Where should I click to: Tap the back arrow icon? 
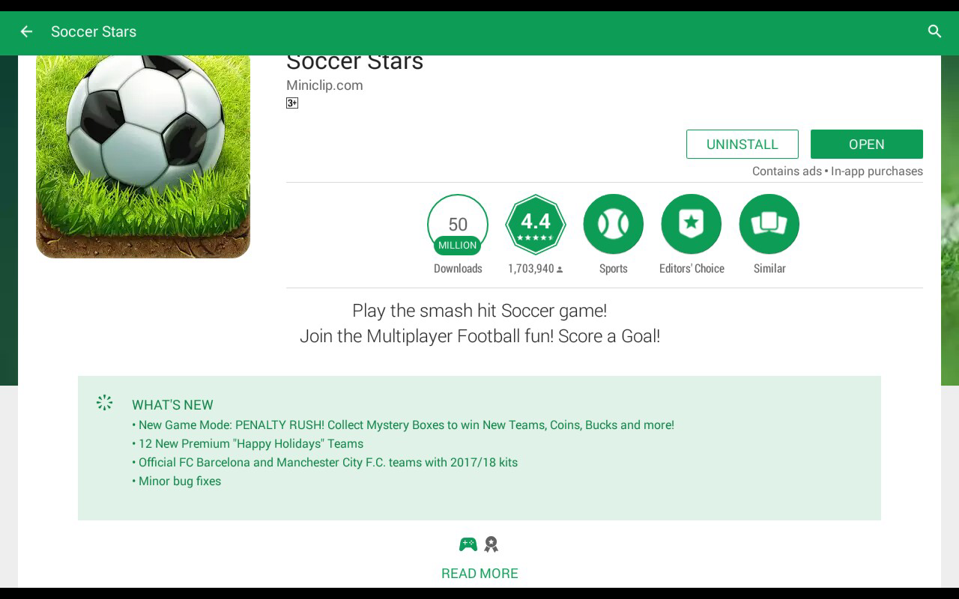pyautogui.click(x=26, y=31)
